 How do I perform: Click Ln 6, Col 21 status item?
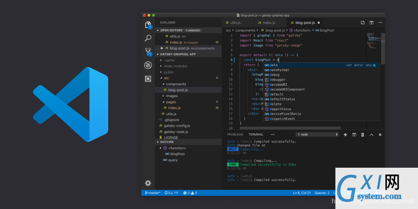tap(302, 193)
